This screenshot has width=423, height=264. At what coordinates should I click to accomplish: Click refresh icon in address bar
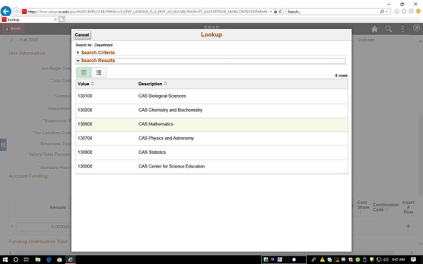point(280,12)
